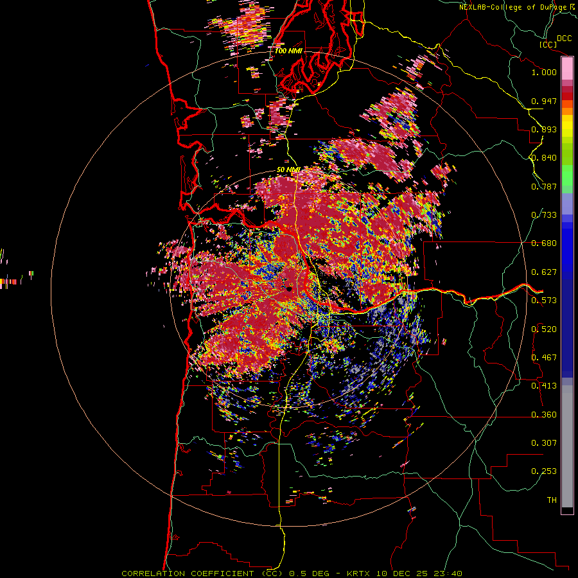Pick the 0.787 scale value
The width and height of the screenshot is (578, 578).
coord(544,186)
